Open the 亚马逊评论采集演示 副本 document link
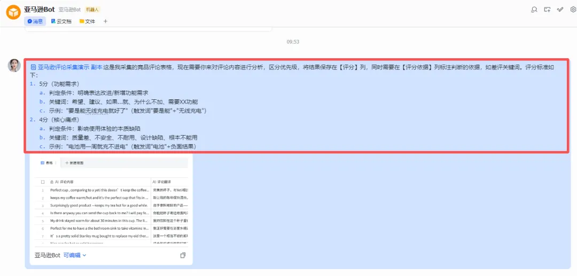 (67, 67)
